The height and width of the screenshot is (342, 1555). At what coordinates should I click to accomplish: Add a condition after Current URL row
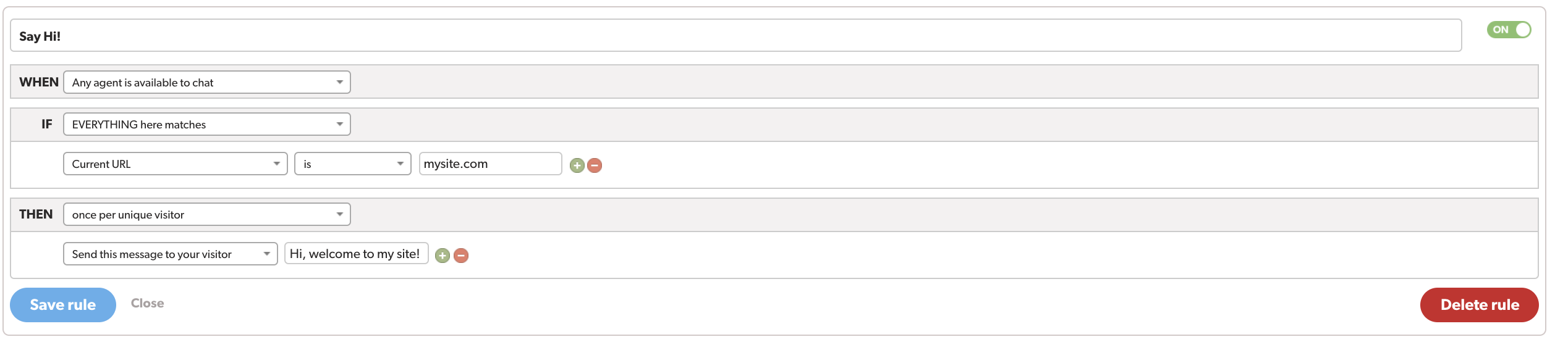pos(577,165)
